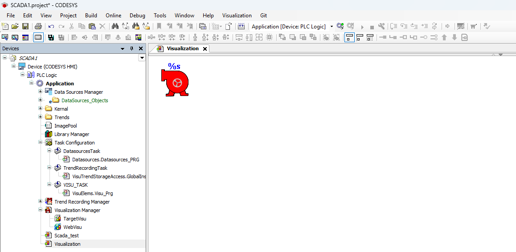This screenshot has width=516, height=252.
Task: Toggle the second layout view button
Action: click(360, 37)
